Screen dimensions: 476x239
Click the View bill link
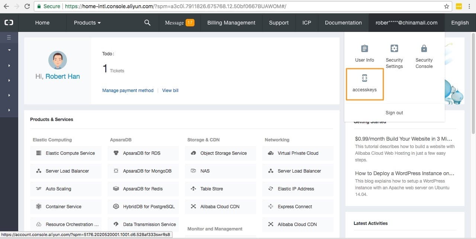tap(170, 90)
